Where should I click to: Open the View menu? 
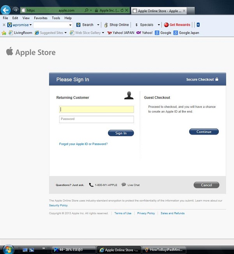26,18
